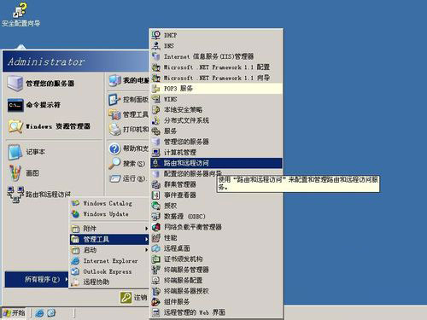Click Internet Explorer quick launch taskbar icon
427x320 pixels.
pyautogui.click(x=39, y=313)
